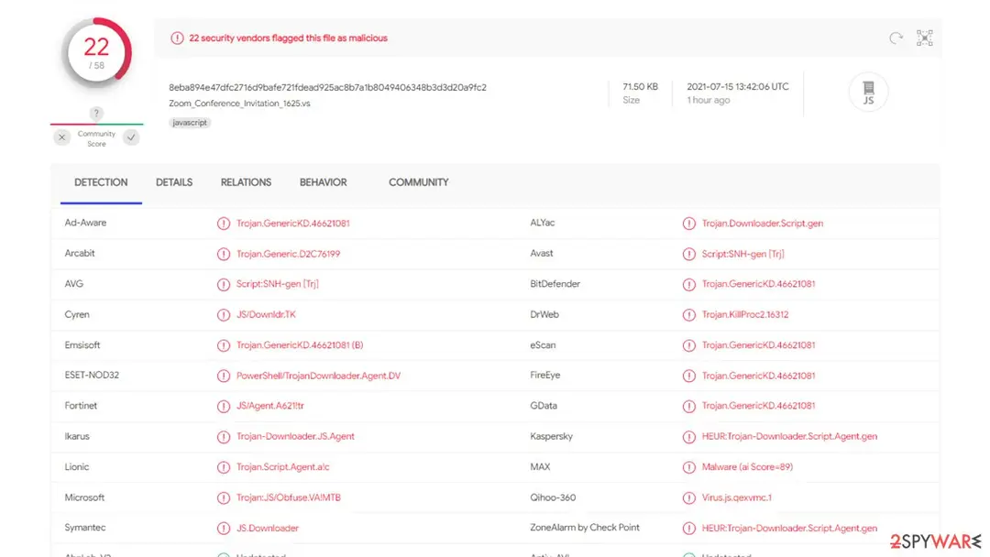The height and width of the screenshot is (557, 990).
Task: Click the Kaspersky vendor name
Action: [551, 436]
